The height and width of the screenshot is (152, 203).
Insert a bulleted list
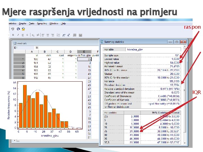click(x=58, y=35)
